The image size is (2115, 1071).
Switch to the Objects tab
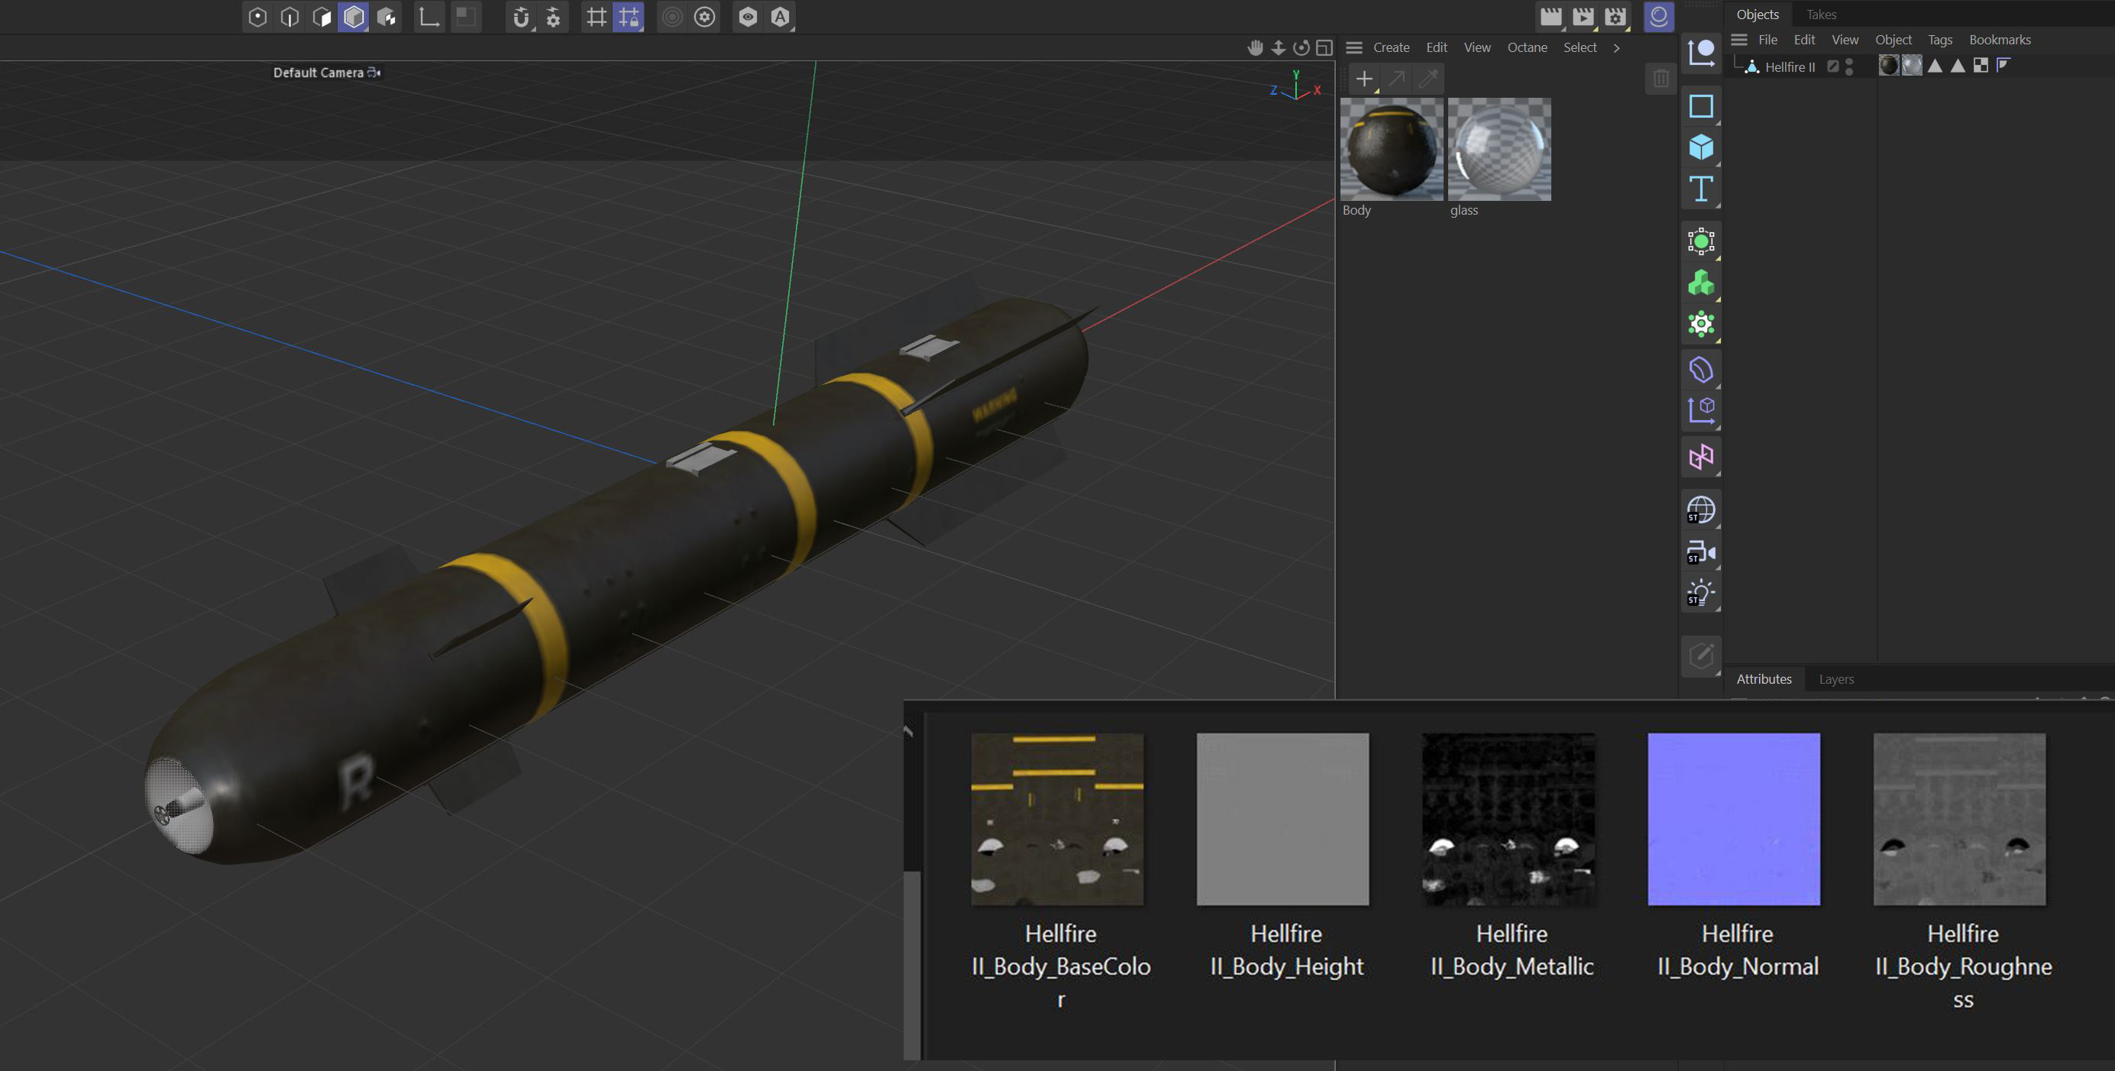[1758, 14]
